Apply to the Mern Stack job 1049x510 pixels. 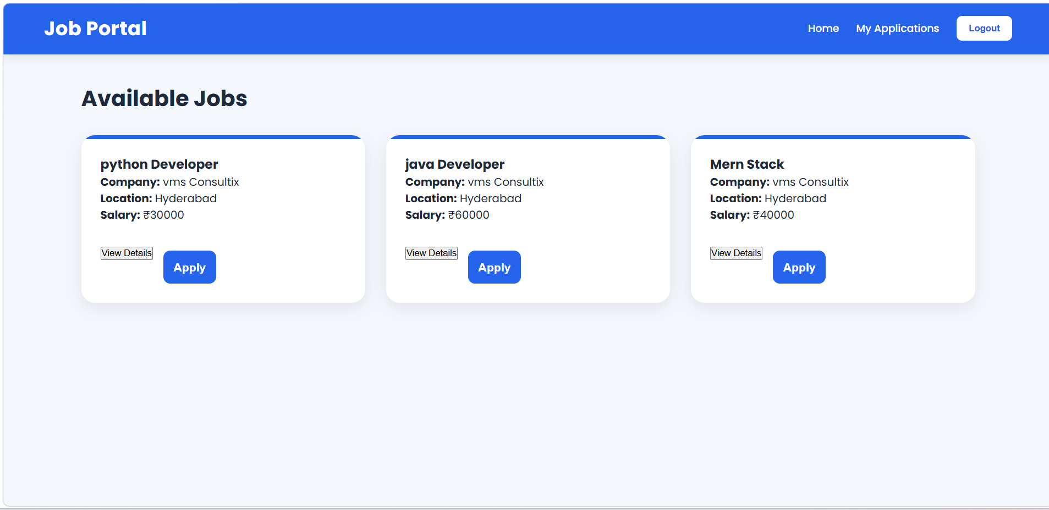pyautogui.click(x=799, y=267)
